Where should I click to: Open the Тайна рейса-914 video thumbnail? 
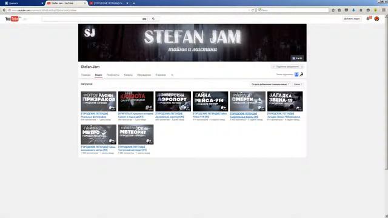pyautogui.click(x=210, y=101)
